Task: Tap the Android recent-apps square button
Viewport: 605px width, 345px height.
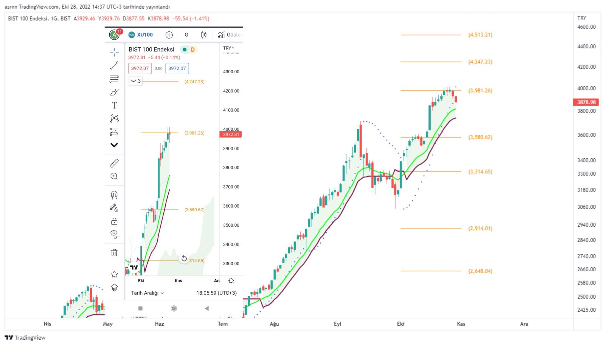Action: click(140, 308)
